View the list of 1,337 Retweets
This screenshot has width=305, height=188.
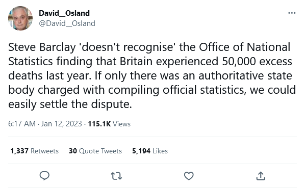point(35,151)
